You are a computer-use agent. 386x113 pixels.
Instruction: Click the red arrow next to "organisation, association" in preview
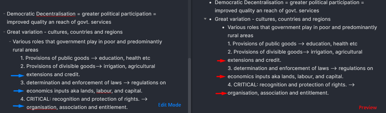coord(221,93)
